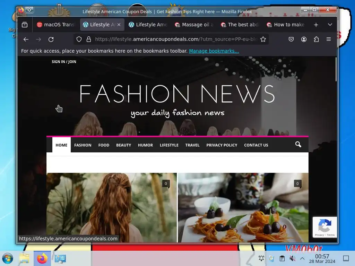Open the Firefox View recent browsing icon

[25, 25]
